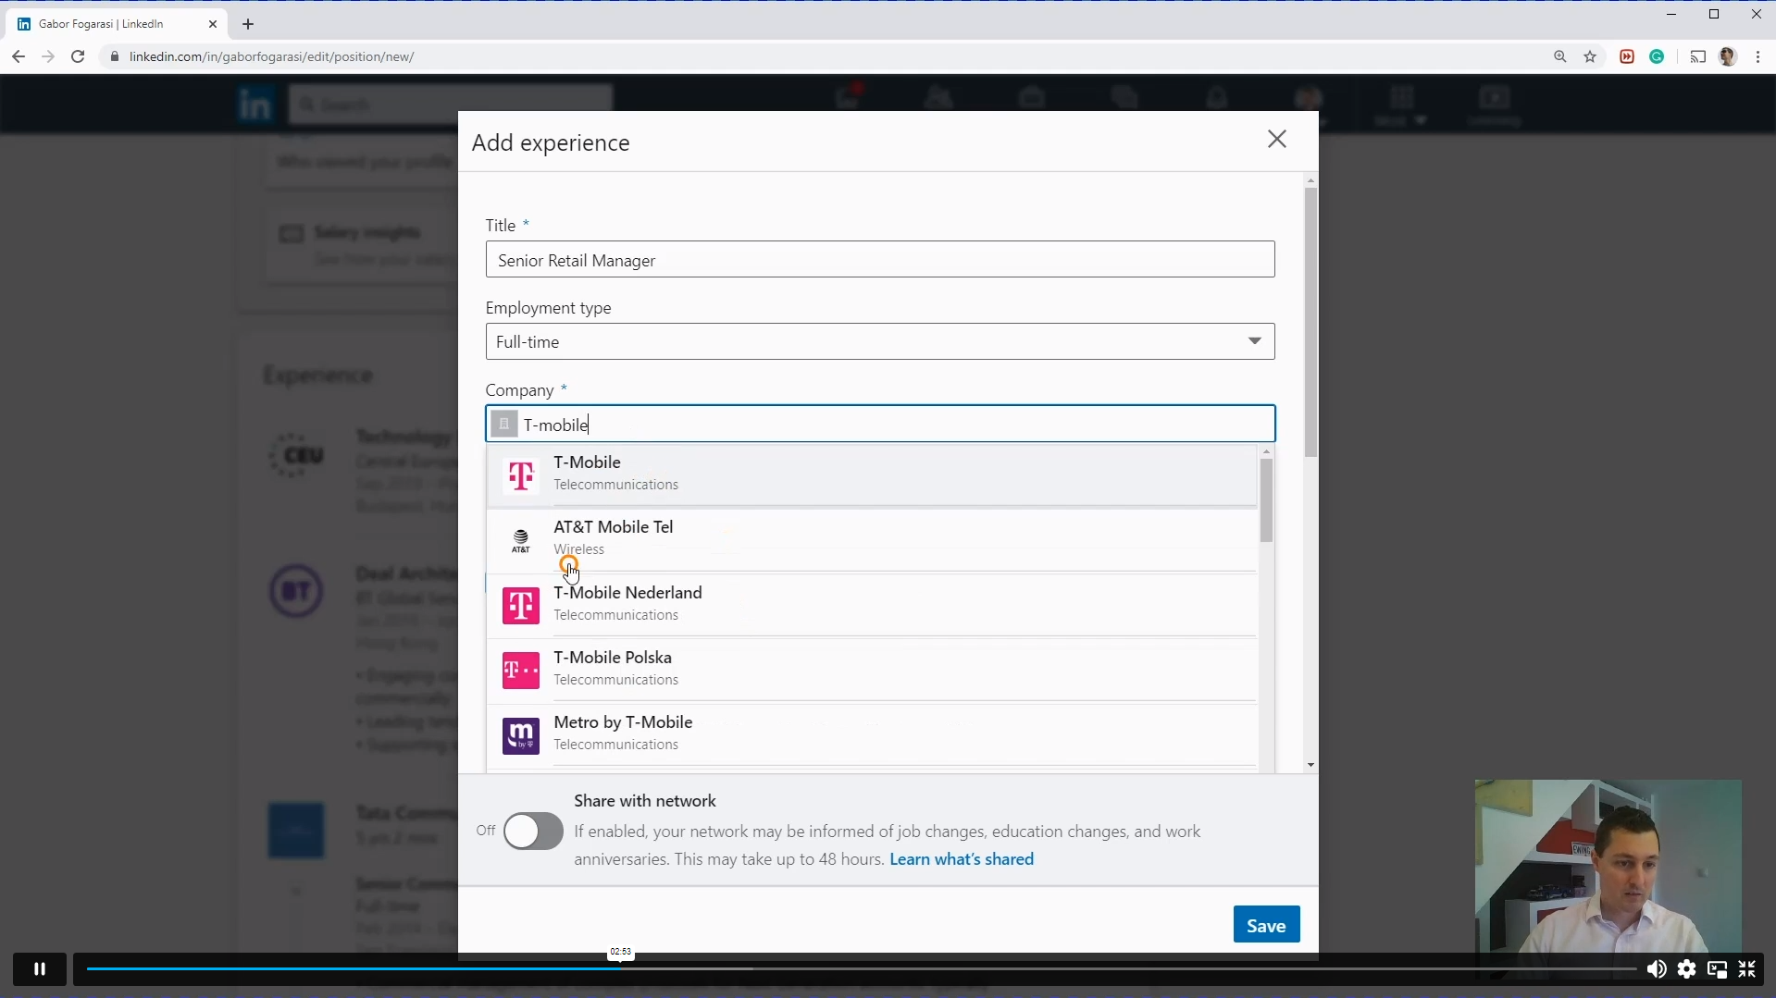Exit fullscreen video mode
The width and height of the screenshot is (1776, 998).
[1746, 968]
